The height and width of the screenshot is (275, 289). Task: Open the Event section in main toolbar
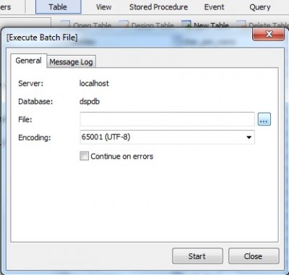214,7
